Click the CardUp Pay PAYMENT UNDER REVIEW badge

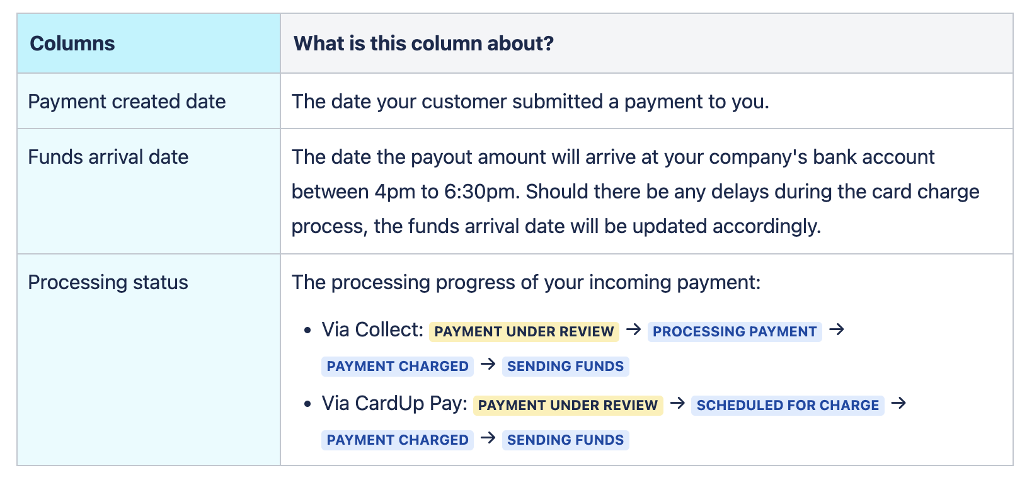(x=568, y=405)
